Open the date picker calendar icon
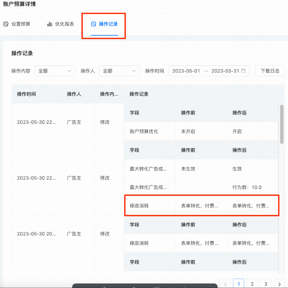This screenshot has height=288, width=288. point(243,71)
